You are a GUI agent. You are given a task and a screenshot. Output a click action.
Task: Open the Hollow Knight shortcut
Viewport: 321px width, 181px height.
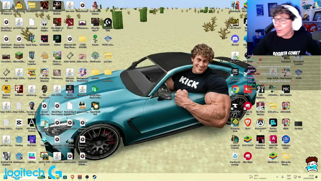coord(44,24)
